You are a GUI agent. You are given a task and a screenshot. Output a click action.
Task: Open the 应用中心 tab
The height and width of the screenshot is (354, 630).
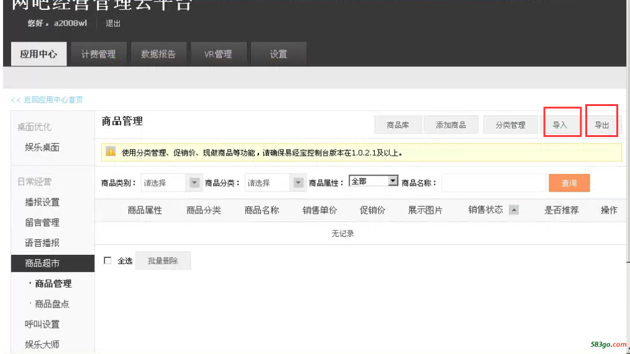(39, 54)
